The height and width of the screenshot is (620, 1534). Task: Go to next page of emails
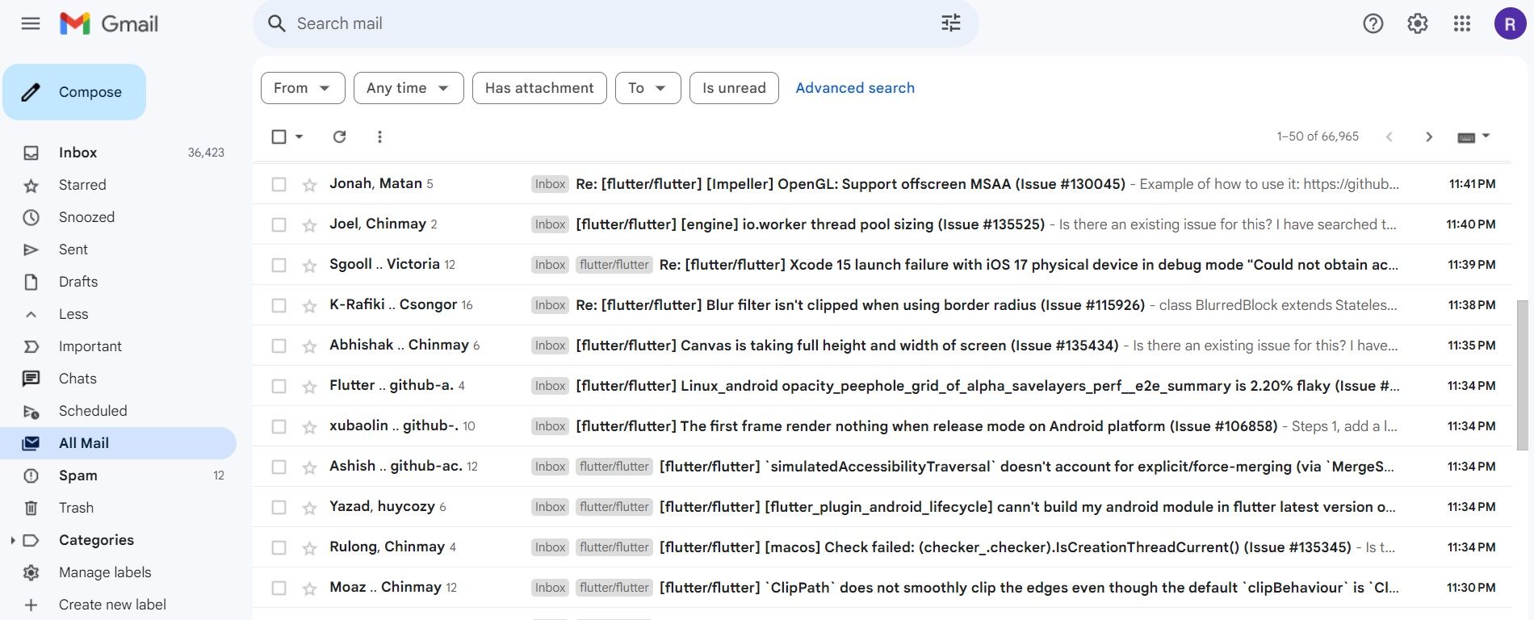(x=1429, y=136)
